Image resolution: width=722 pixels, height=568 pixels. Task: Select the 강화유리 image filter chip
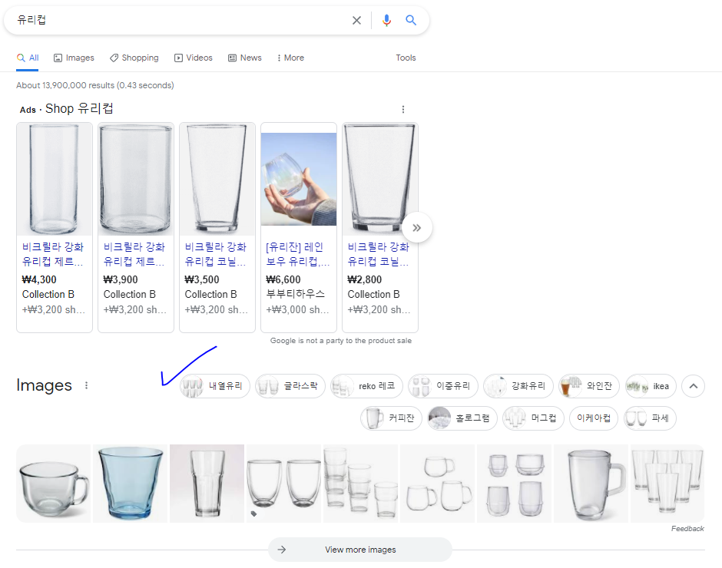click(x=518, y=386)
